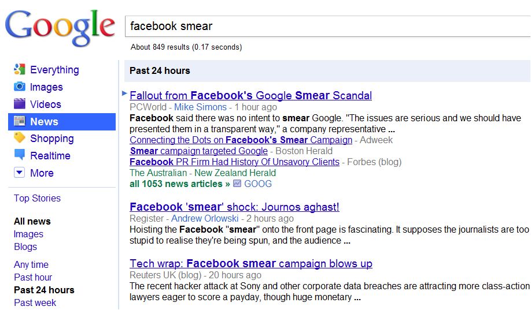Filter results to Blogs
The image size is (531, 310).
(x=25, y=246)
